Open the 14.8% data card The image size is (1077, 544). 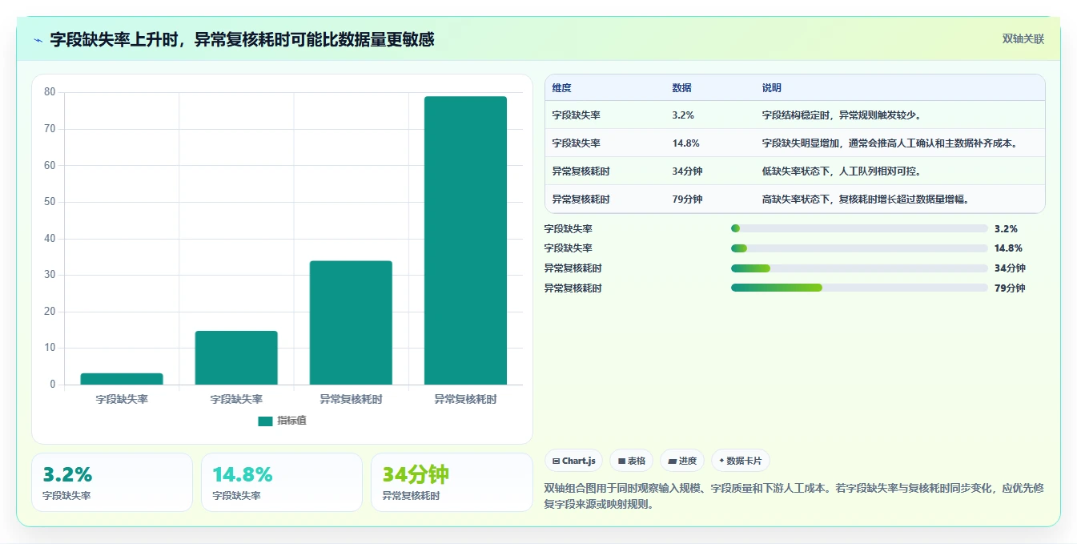pyautogui.click(x=282, y=482)
